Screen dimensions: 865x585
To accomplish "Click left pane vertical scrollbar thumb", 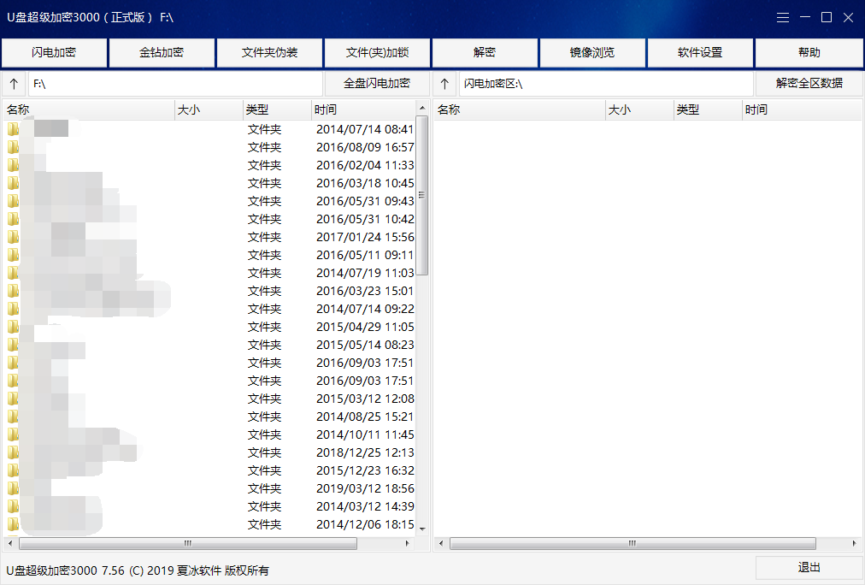I will [x=422, y=195].
